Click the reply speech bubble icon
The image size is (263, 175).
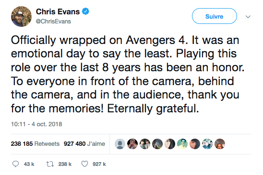16,164
